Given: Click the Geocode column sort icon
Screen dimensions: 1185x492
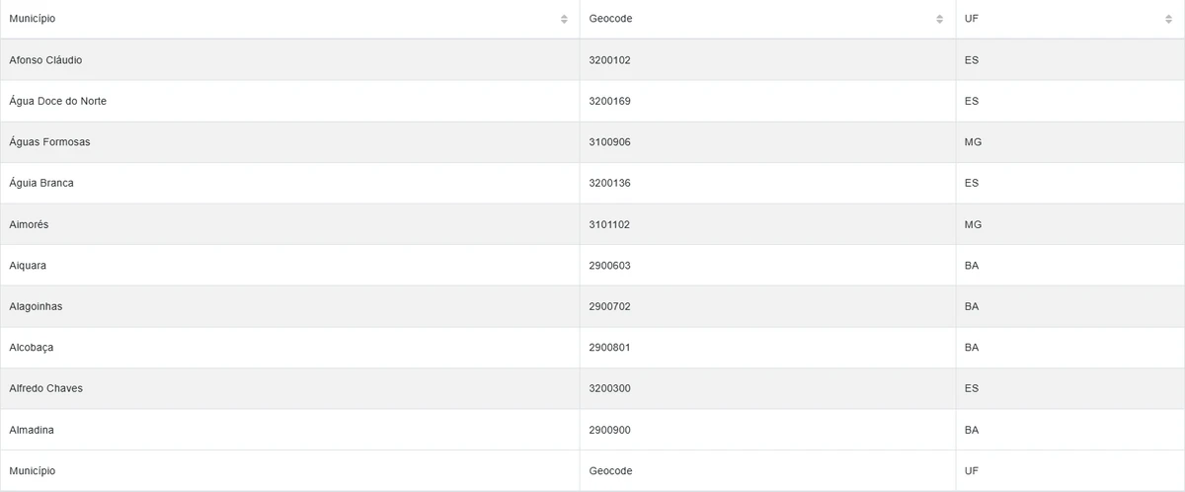Looking at the screenshot, I should pos(940,19).
